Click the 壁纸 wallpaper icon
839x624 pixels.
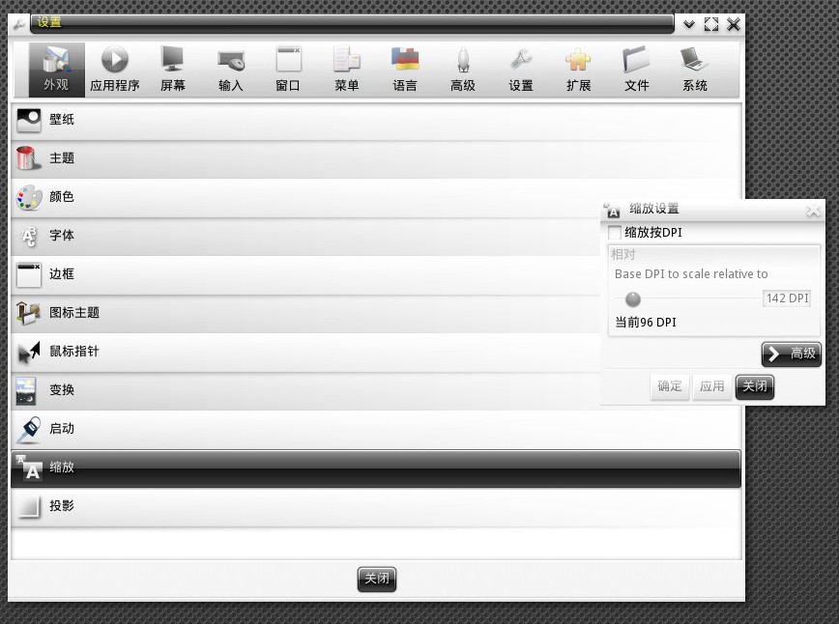pos(28,121)
